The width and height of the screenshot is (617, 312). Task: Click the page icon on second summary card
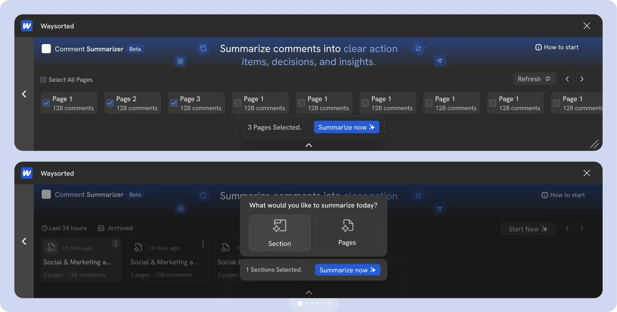pyautogui.click(x=138, y=248)
